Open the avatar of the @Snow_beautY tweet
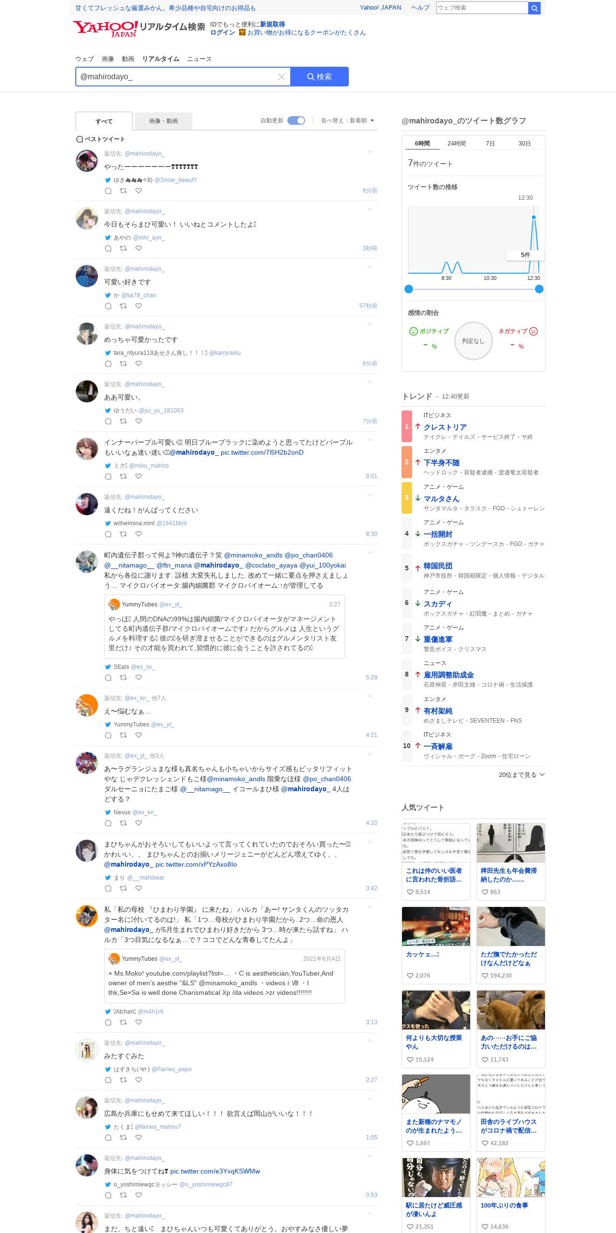 87,161
